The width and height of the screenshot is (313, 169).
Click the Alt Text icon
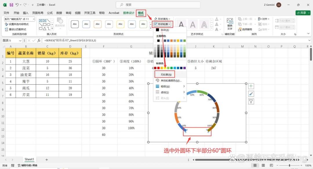pyautogui.click(x=230, y=24)
